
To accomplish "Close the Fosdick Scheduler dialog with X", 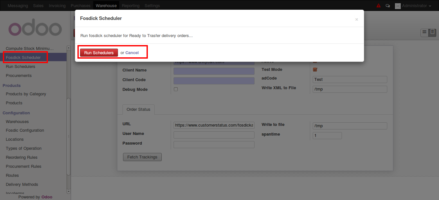I will (x=356, y=19).
